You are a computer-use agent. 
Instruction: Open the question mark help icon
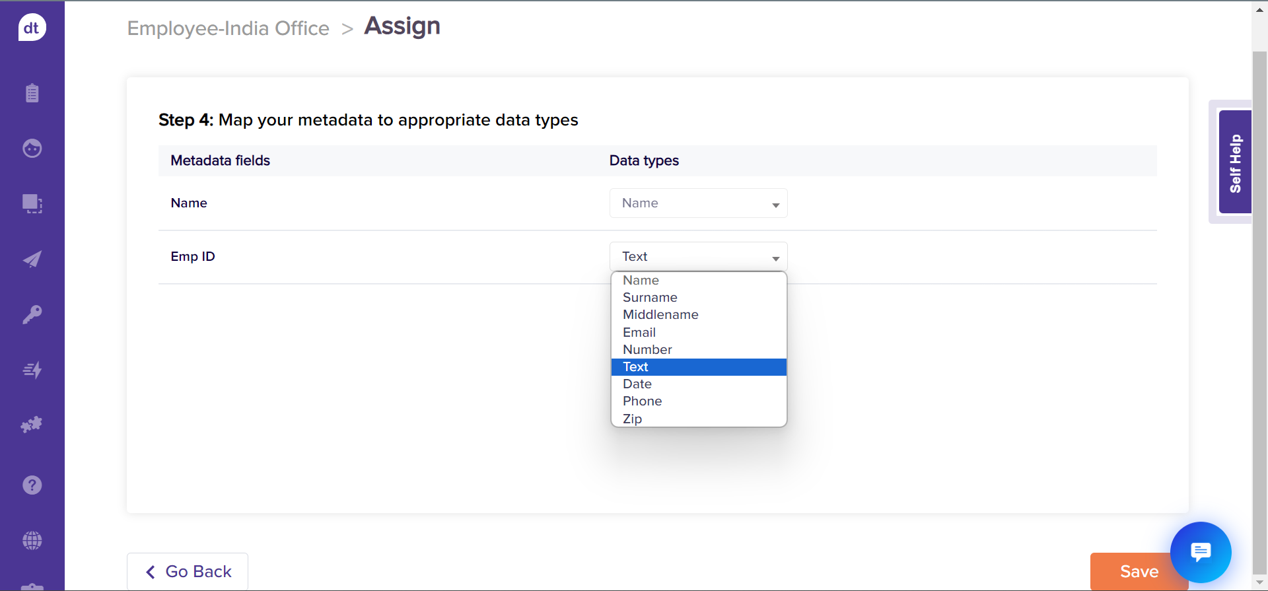click(x=32, y=485)
